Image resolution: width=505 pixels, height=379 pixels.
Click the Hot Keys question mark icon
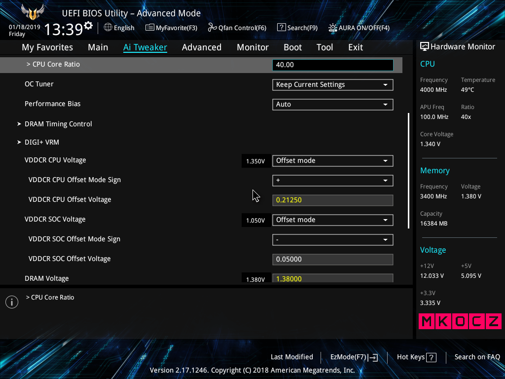click(x=431, y=357)
